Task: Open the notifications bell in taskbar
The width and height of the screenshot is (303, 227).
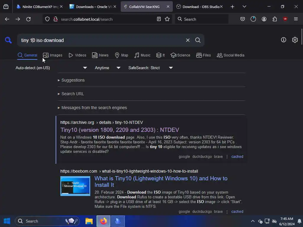Action: click(x=299, y=221)
